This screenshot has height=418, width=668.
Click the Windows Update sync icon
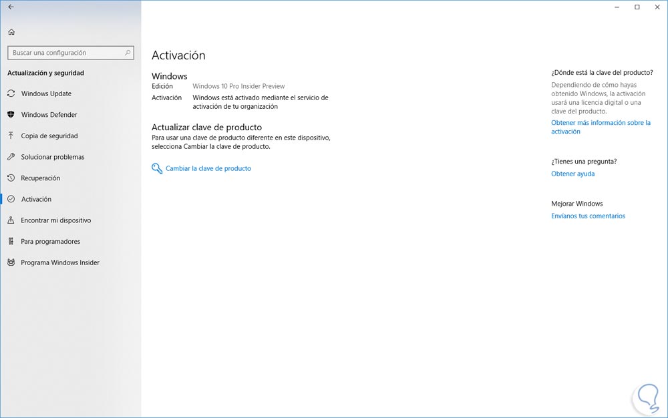pyautogui.click(x=11, y=93)
